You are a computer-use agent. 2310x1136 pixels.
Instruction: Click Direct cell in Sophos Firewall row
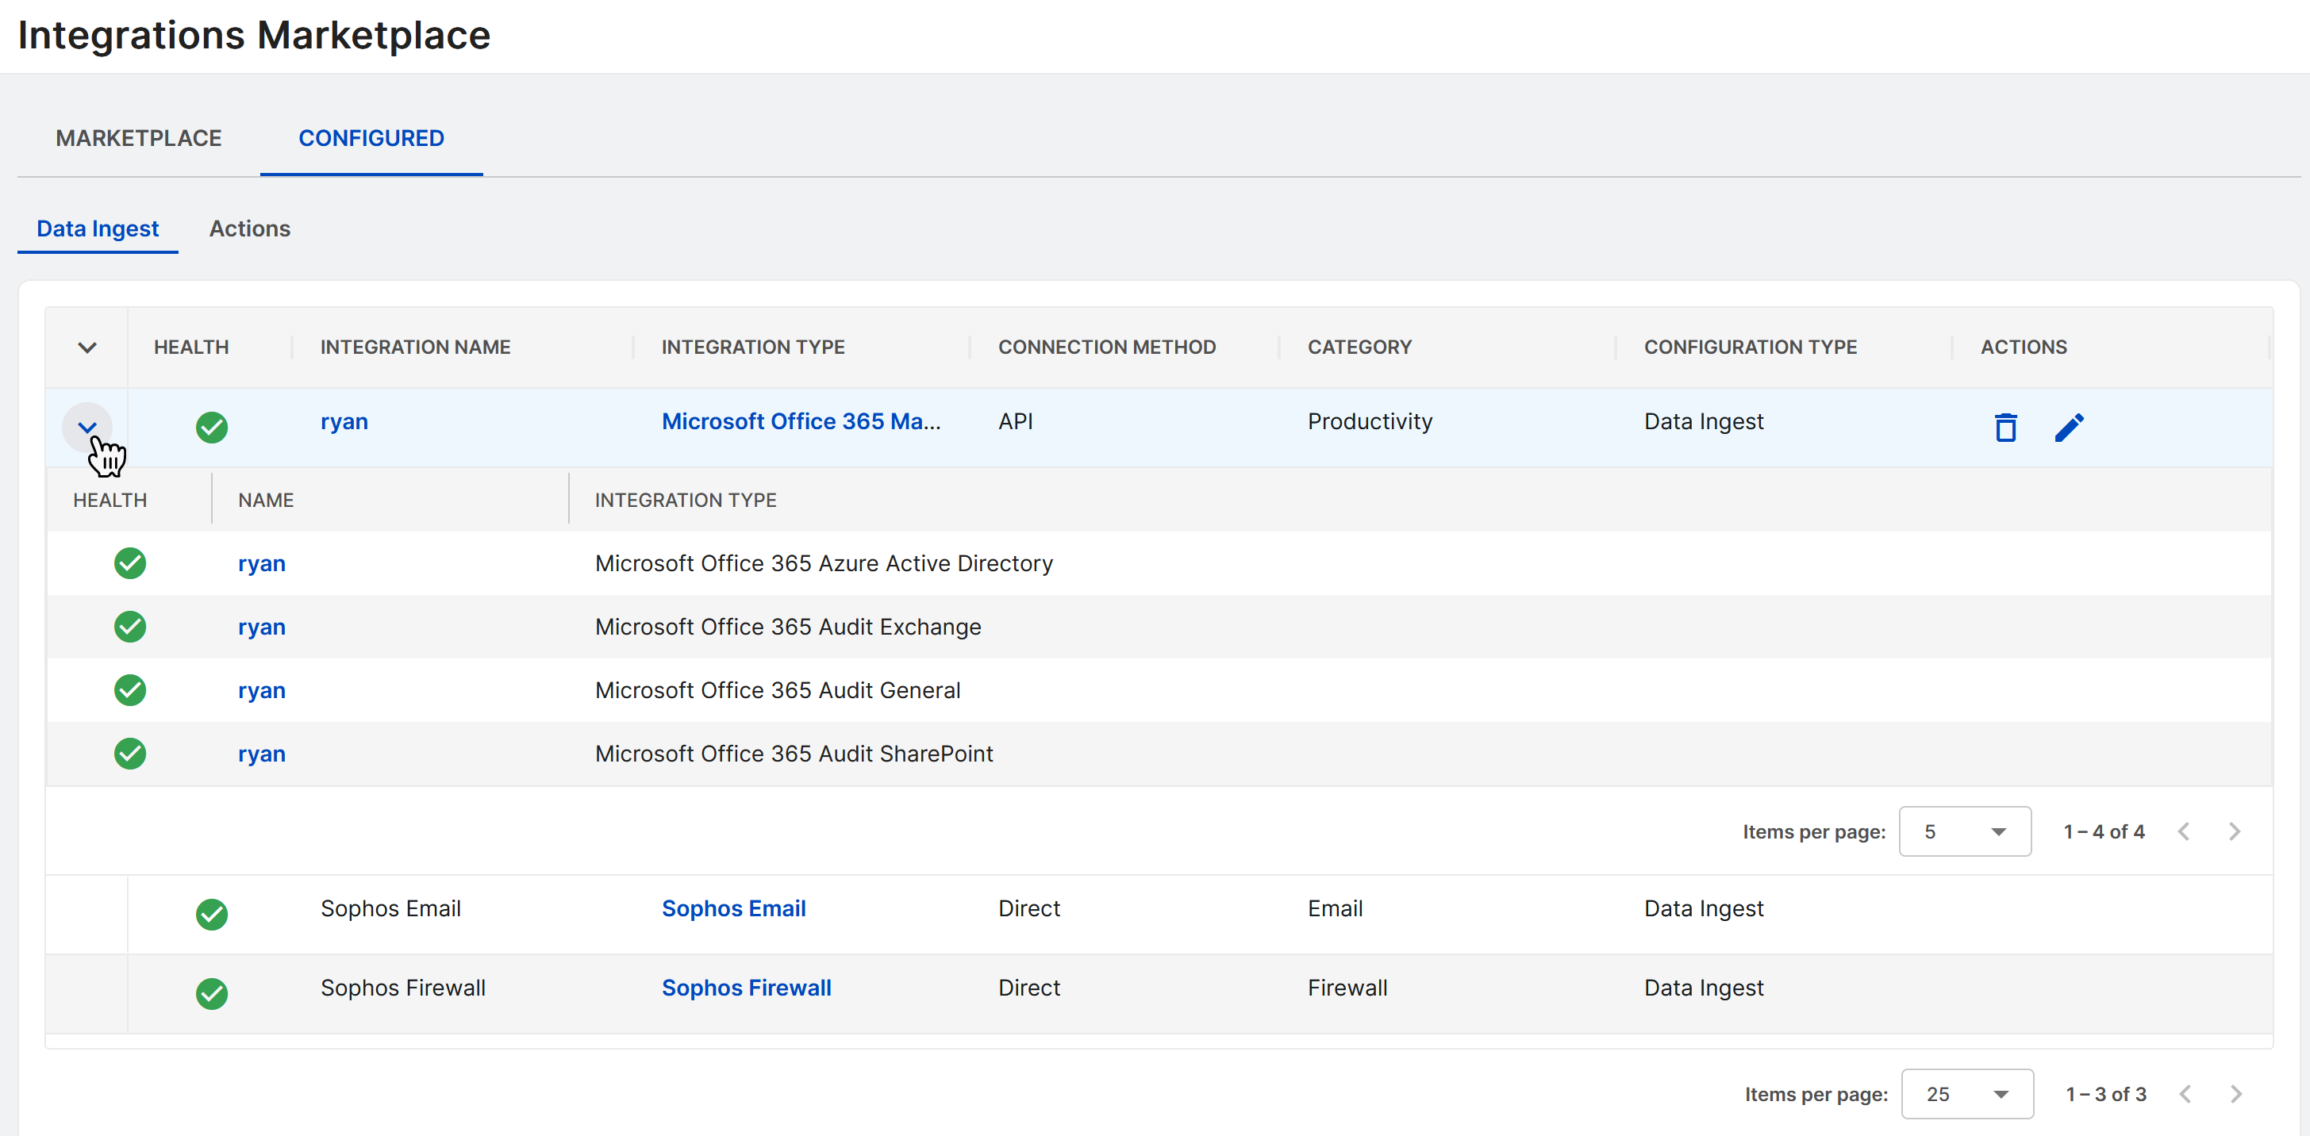[x=1029, y=987]
